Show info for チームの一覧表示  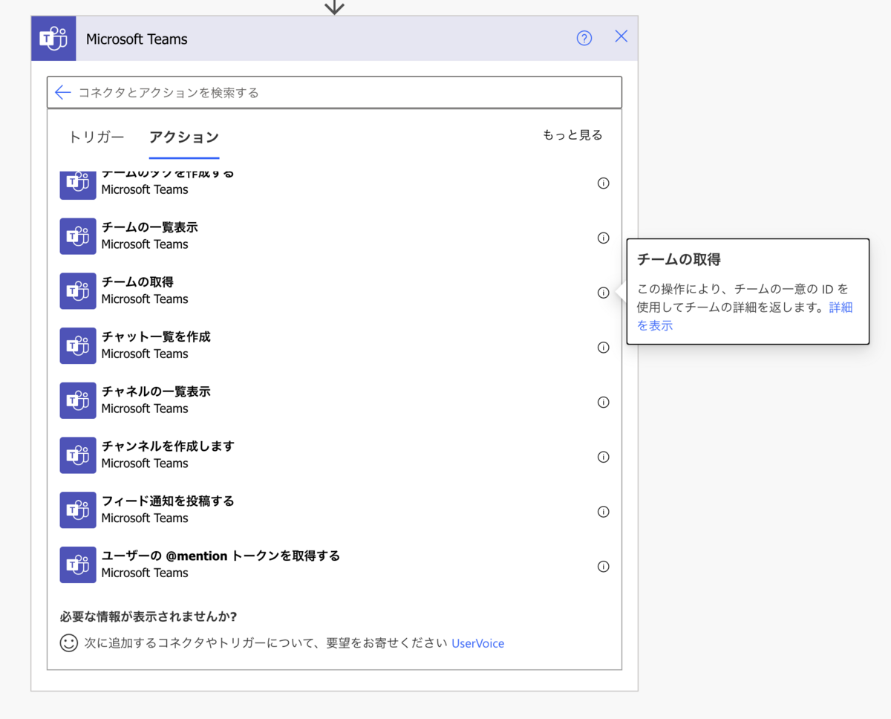click(604, 238)
